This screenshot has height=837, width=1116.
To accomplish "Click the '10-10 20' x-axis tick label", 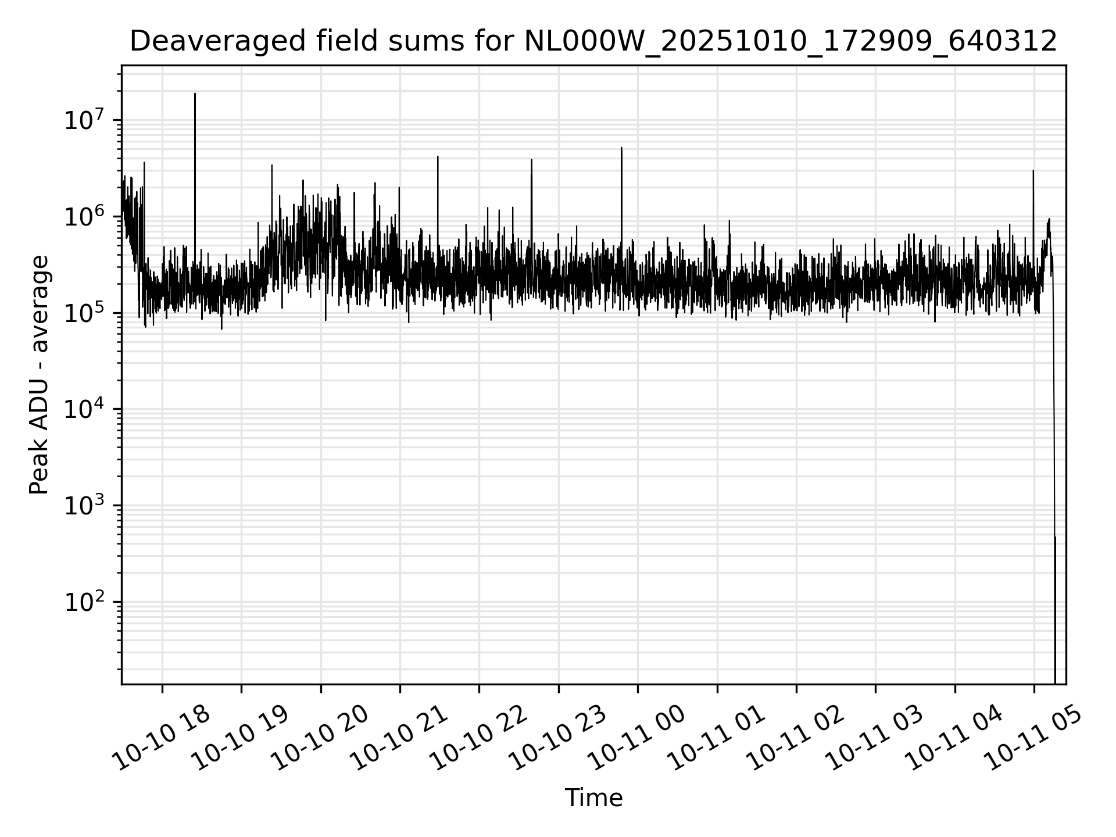I will point(320,738).
